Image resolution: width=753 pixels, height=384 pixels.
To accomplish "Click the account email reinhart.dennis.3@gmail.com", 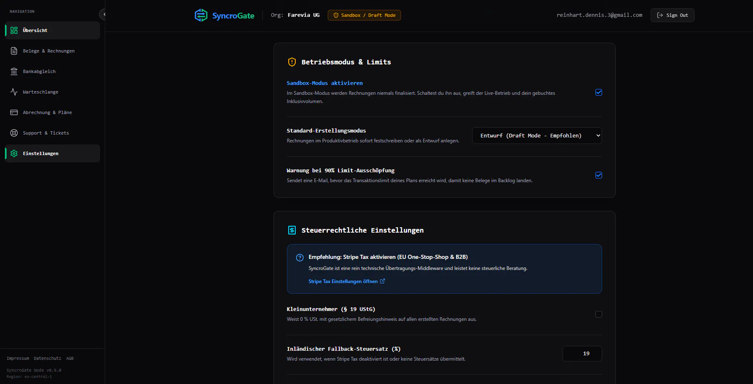I will tap(600, 15).
